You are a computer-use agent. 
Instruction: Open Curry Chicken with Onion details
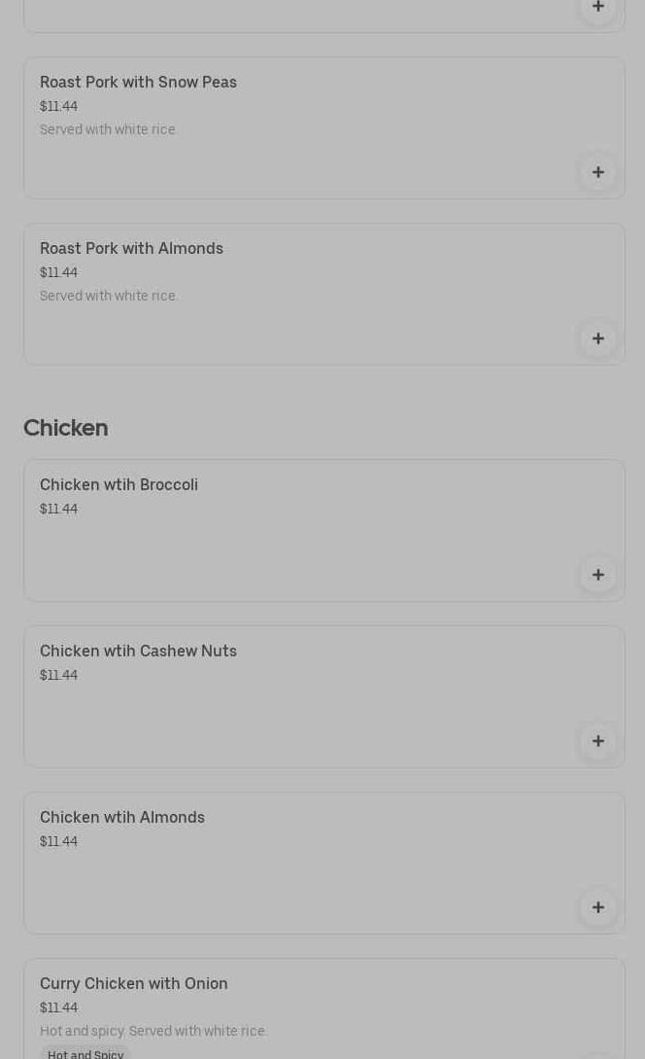134,984
